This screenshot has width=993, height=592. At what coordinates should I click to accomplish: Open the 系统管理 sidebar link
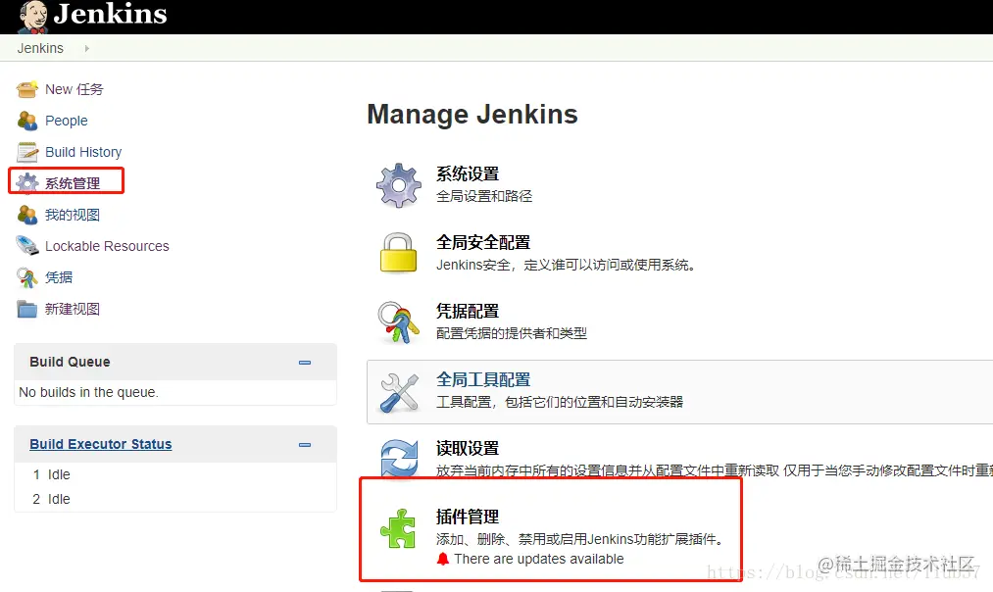coord(73,183)
